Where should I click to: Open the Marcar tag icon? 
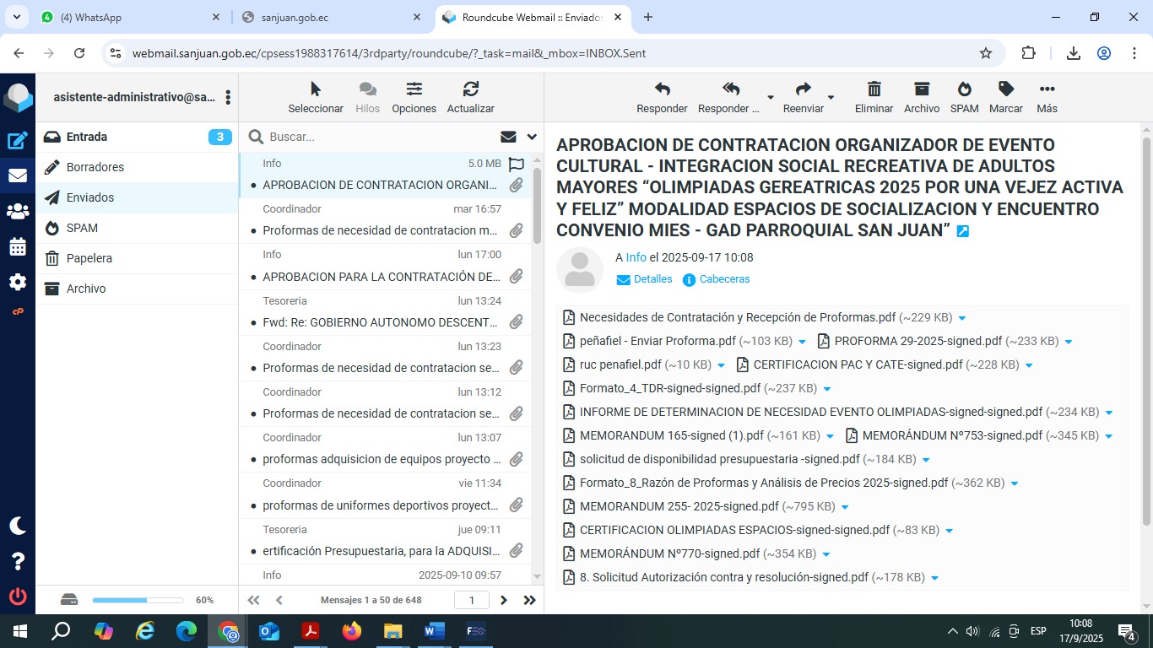(x=1005, y=89)
